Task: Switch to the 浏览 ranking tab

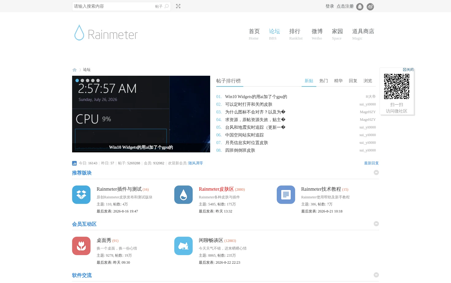Action: click(x=368, y=81)
